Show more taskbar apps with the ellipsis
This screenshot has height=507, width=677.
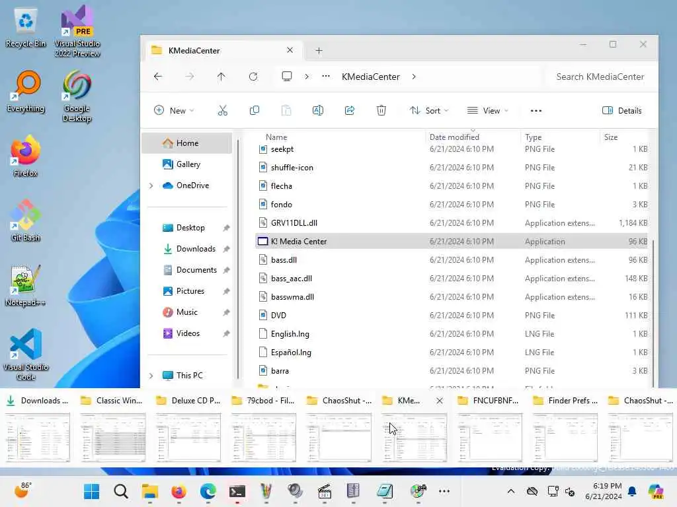(x=444, y=491)
